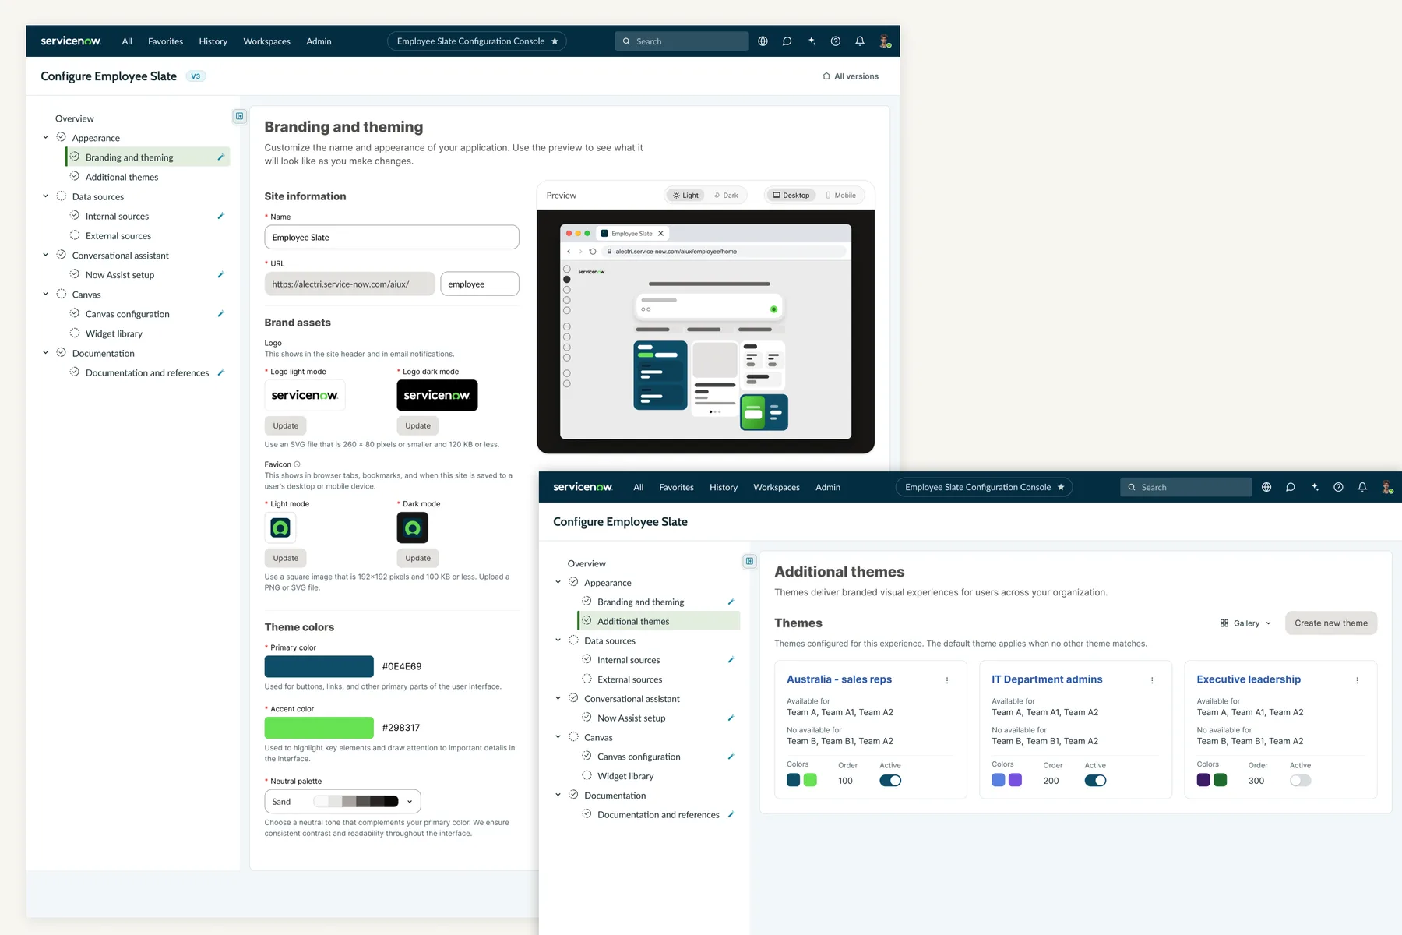1402x935 pixels.
Task: Toggle Active switch for Australia sales reps
Action: click(890, 781)
